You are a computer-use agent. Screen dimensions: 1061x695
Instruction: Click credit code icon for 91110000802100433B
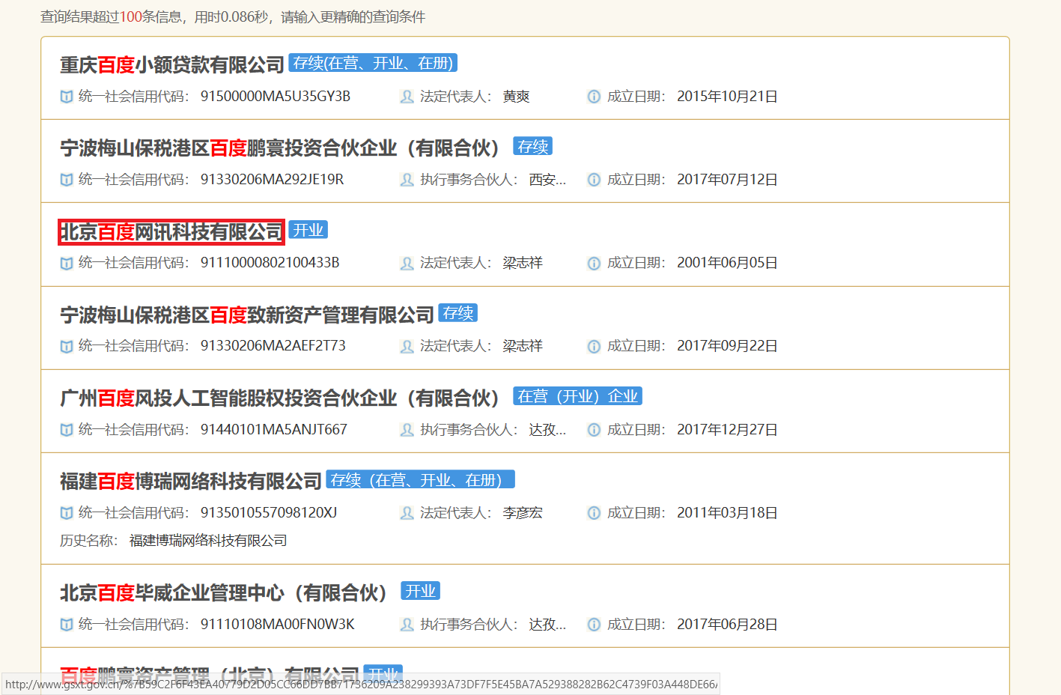pos(67,263)
